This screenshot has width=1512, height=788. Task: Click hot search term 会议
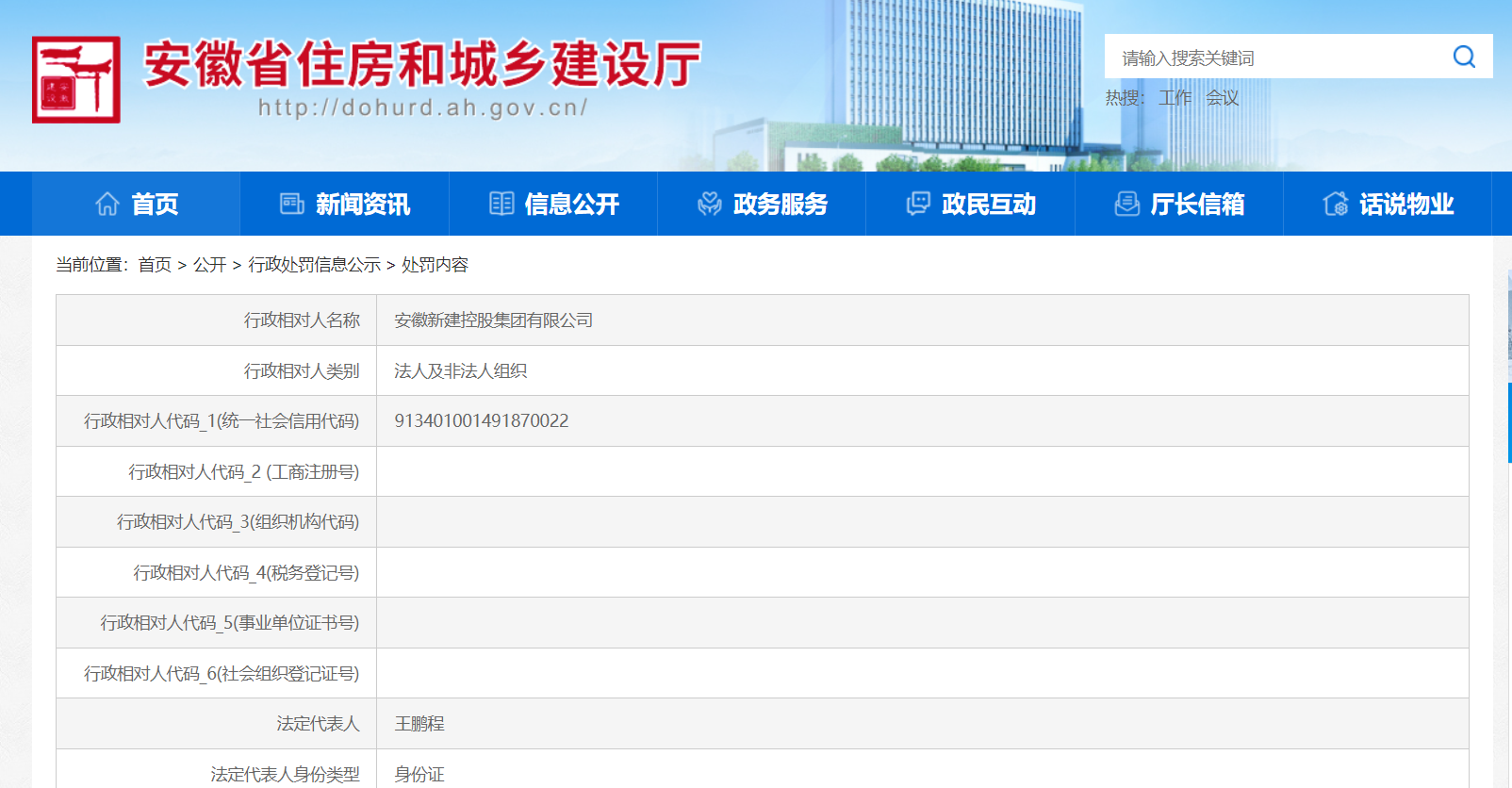[x=1222, y=98]
